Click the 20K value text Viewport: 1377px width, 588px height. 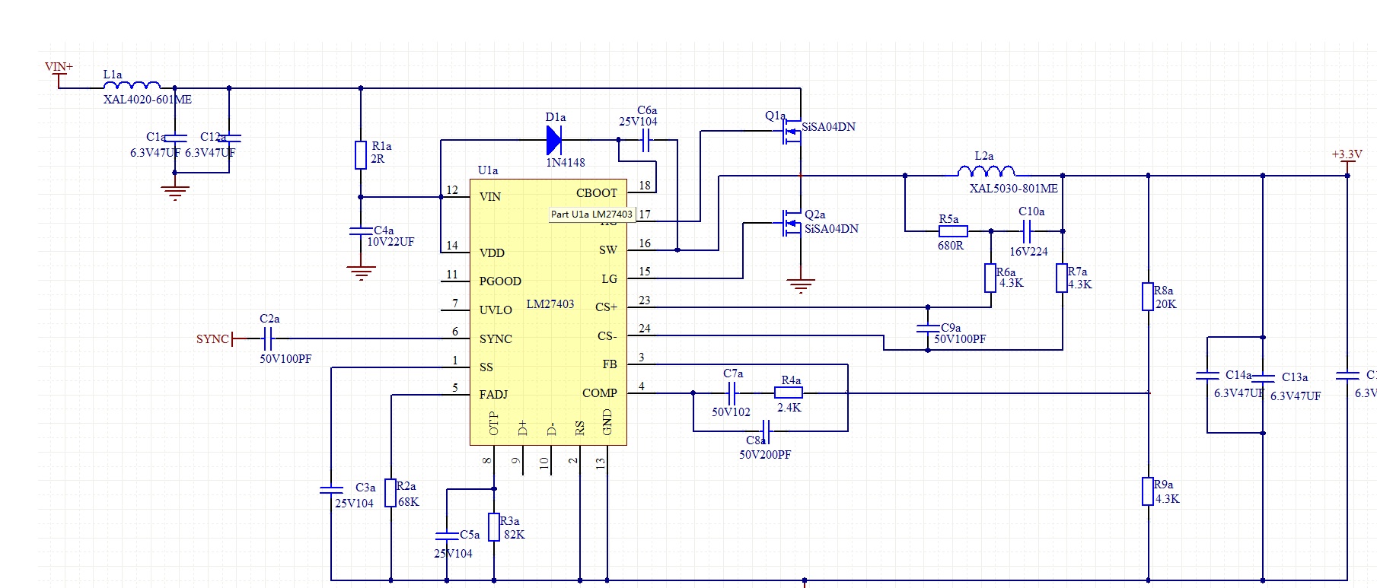[1166, 304]
